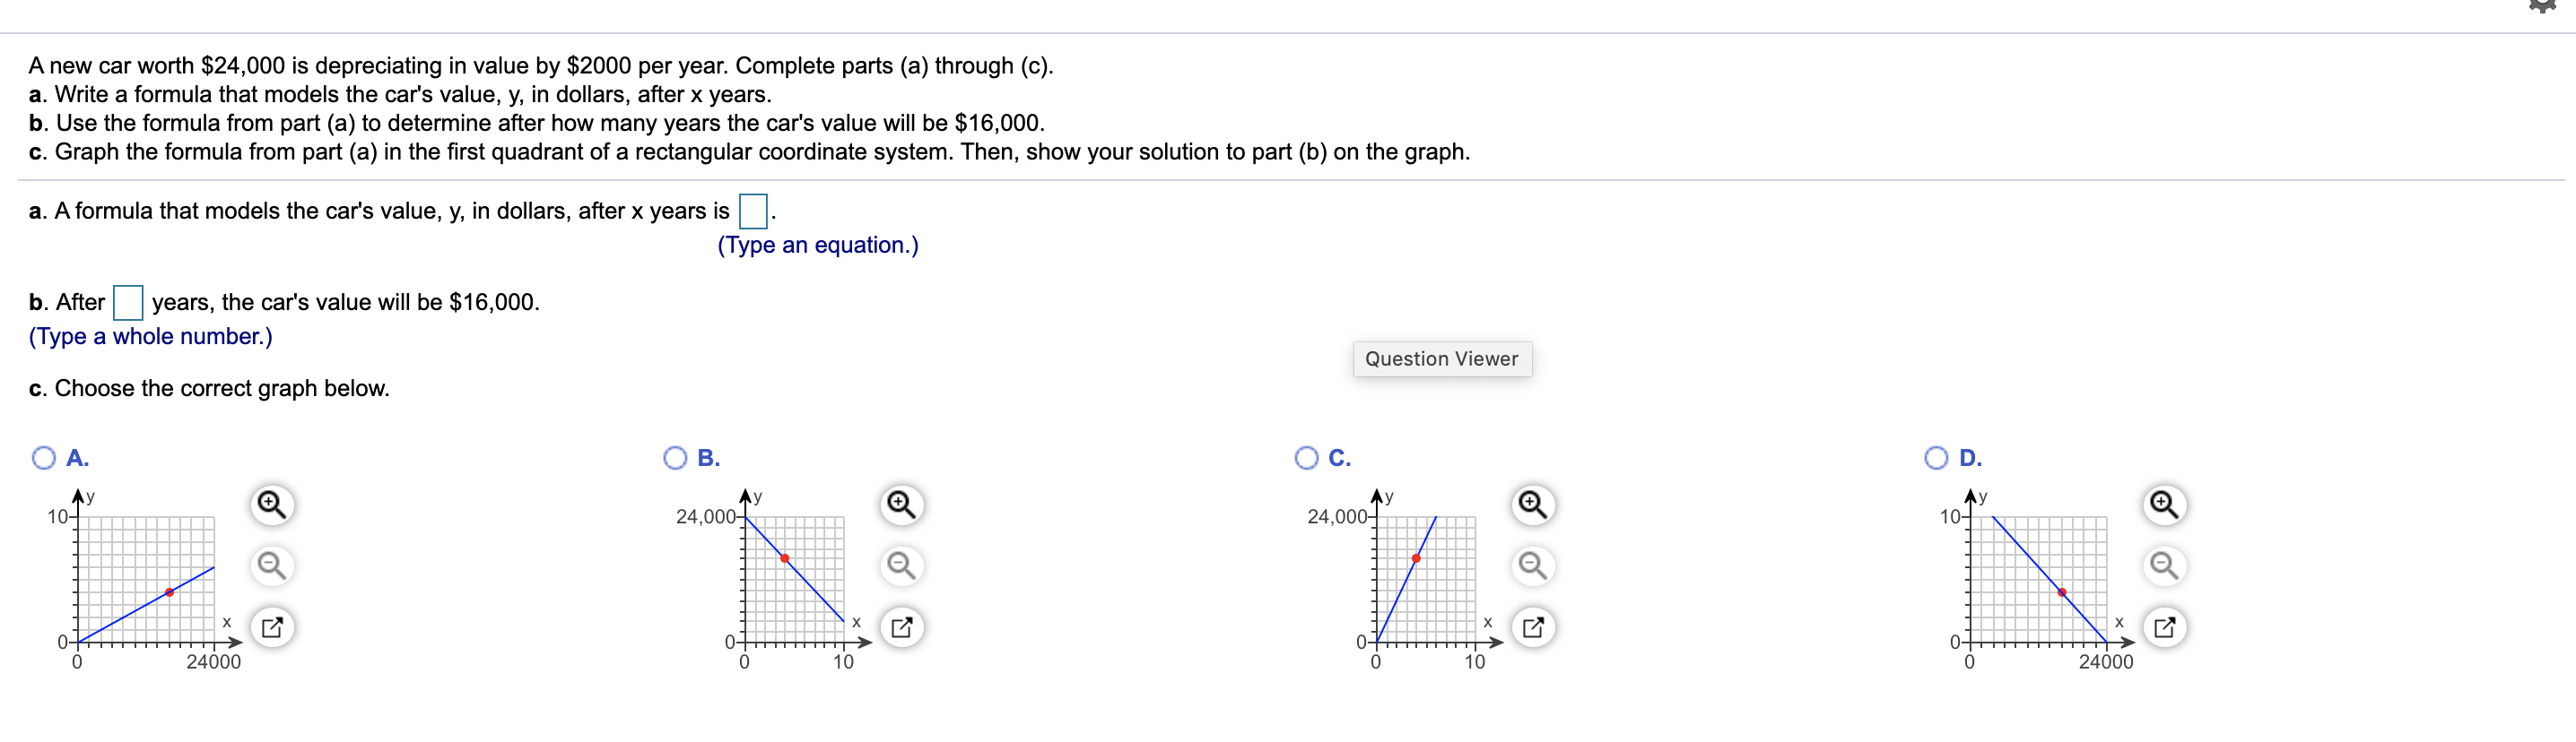Viewport: 2576px width, 742px height.
Task: Click the part a equation input box
Action: pyautogui.click(x=753, y=211)
